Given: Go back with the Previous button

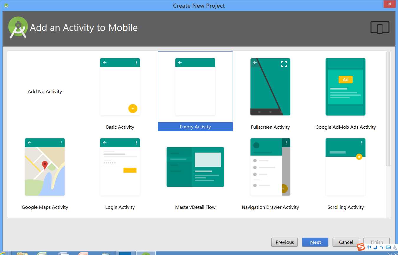Looking at the screenshot, I should [x=284, y=242].
